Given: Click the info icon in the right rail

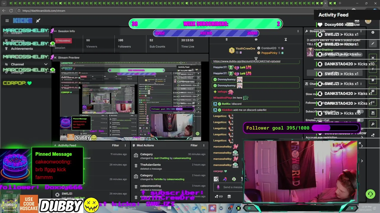Looking at the screenshot, I should (373, 32).
